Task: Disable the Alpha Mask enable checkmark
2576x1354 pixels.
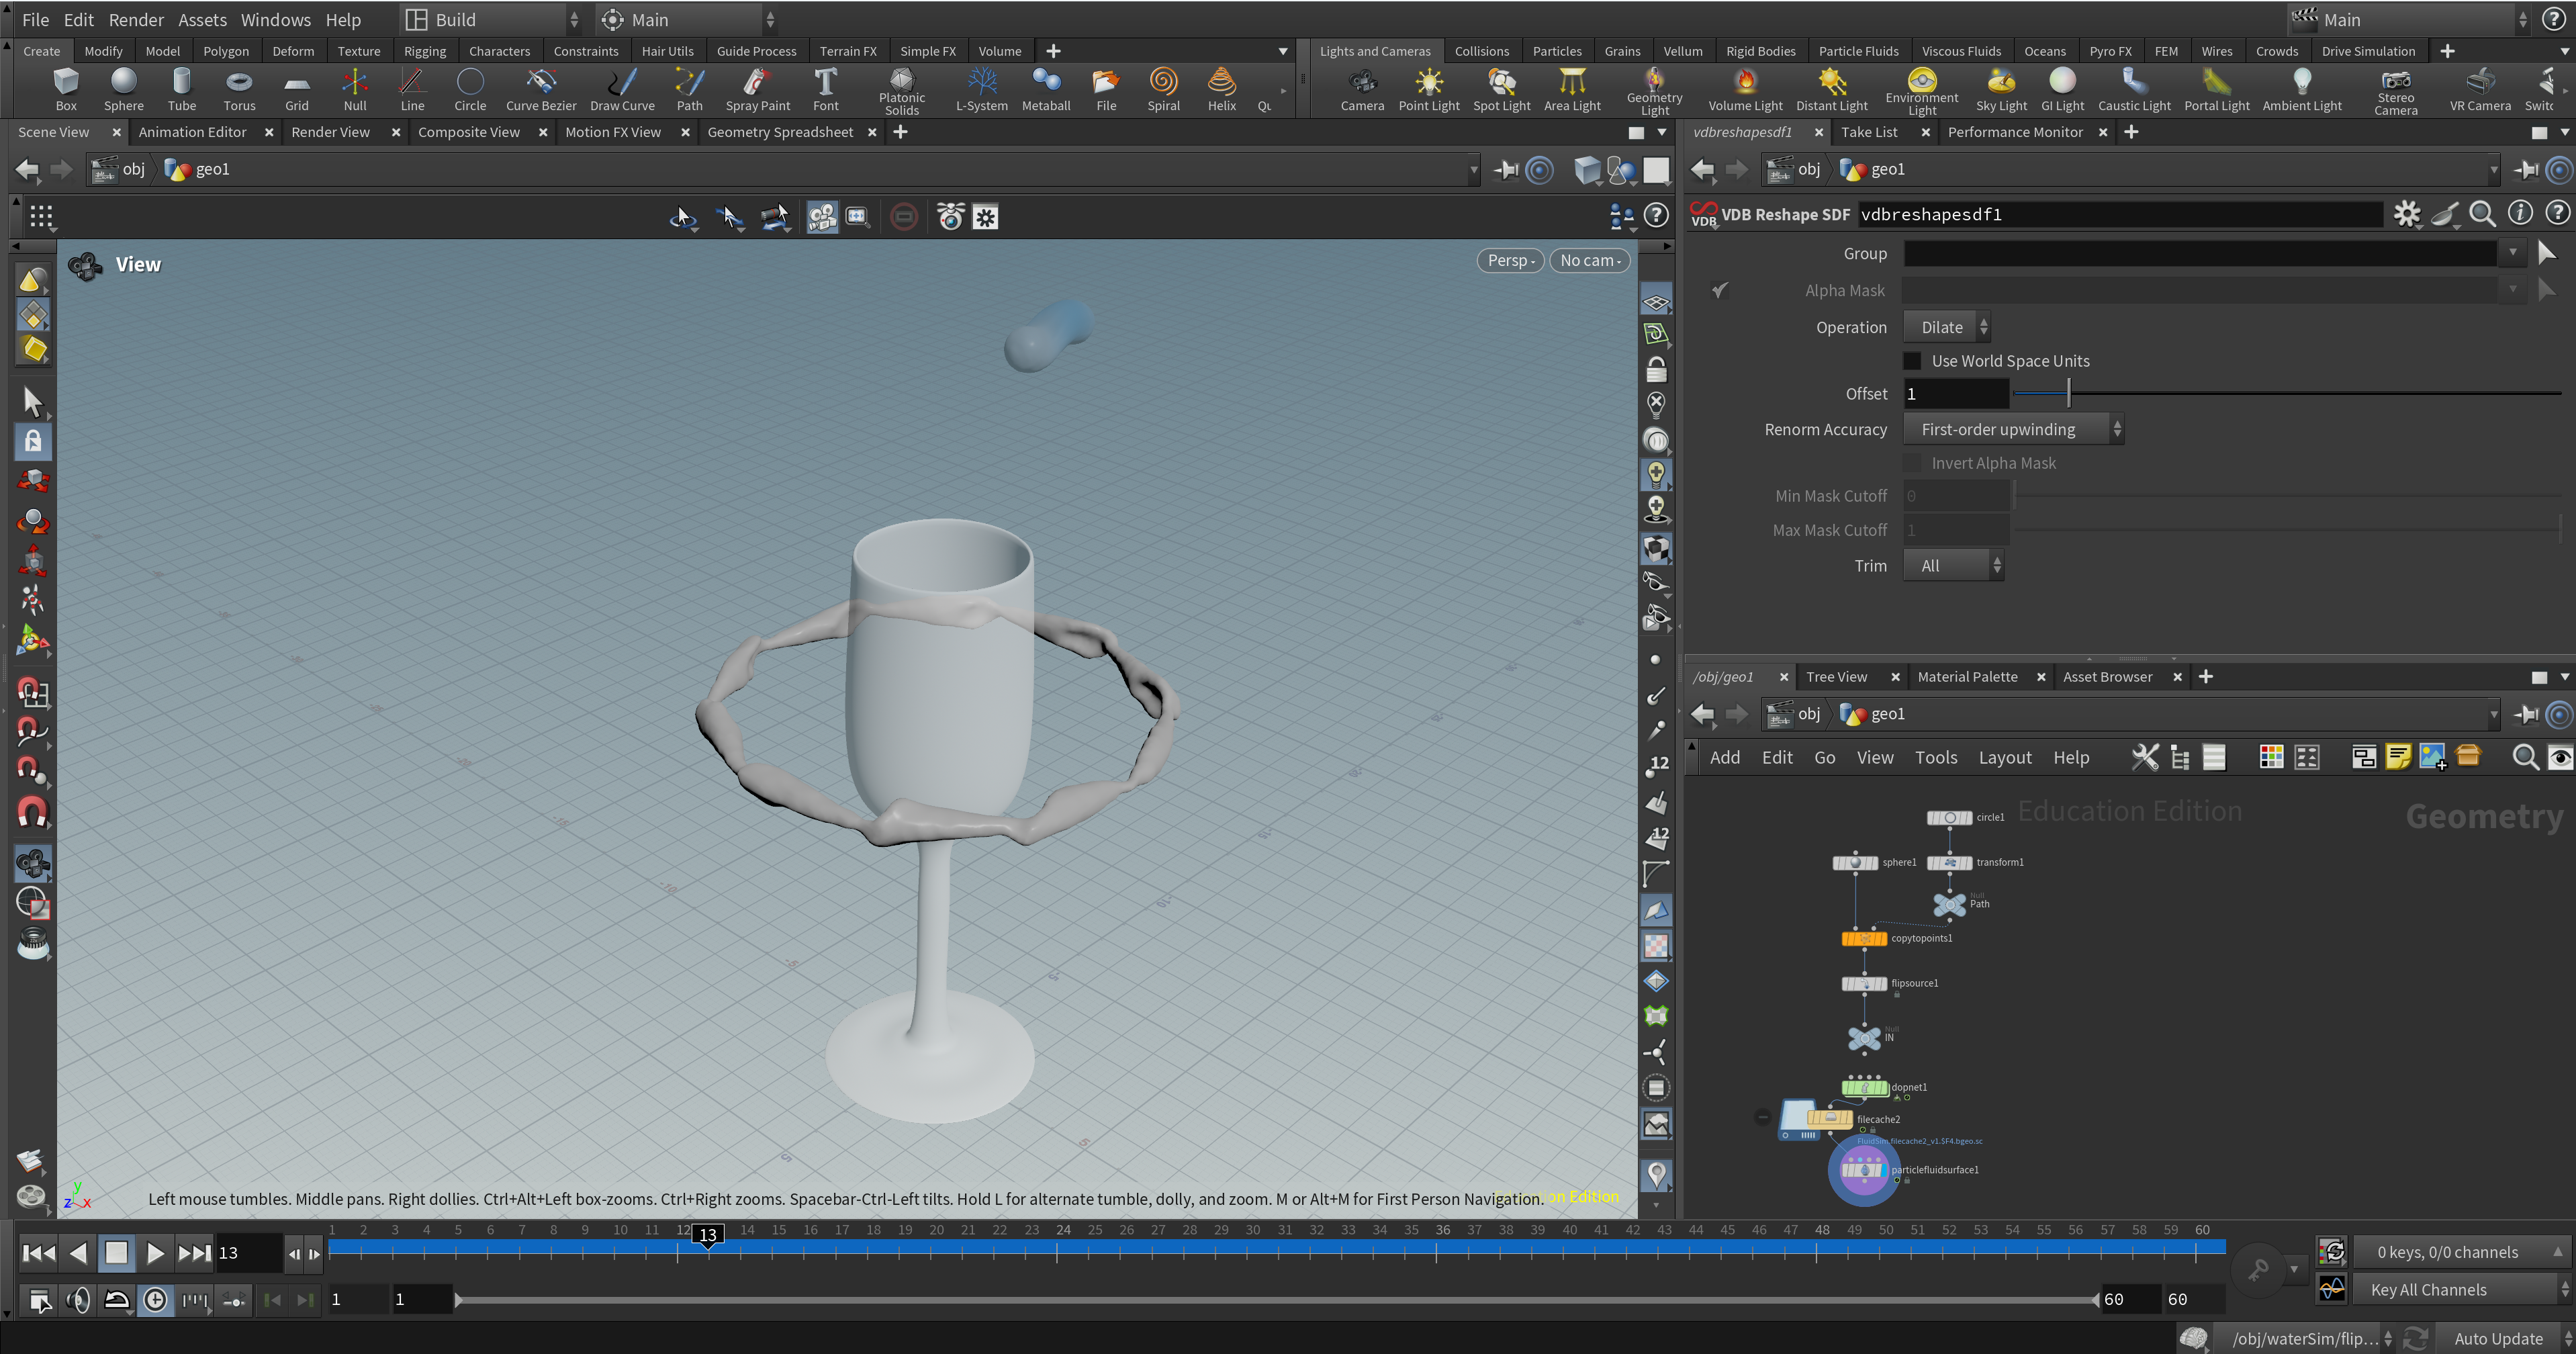Action: [x=1721, y=290]
